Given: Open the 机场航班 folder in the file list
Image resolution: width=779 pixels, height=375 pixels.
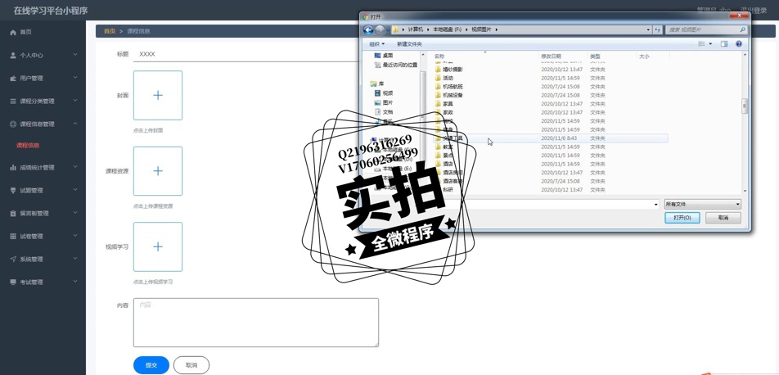Looking at the screenshot, I should click(x=453, y=87).
